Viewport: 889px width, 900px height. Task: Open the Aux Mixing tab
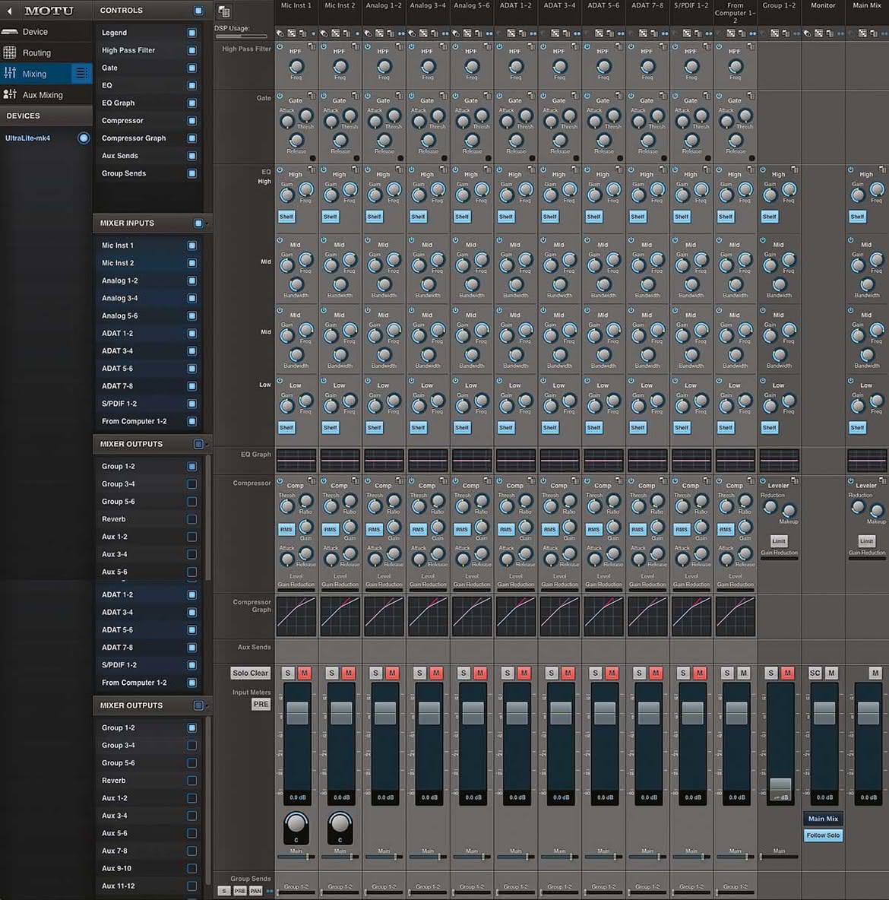point(46,95)
